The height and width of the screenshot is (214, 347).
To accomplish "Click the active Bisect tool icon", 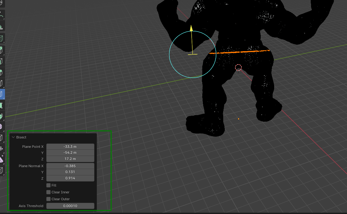I will pos(1,94).
